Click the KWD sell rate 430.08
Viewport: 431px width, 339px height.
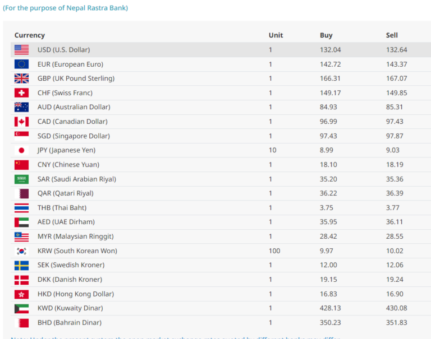click(396, 308)
